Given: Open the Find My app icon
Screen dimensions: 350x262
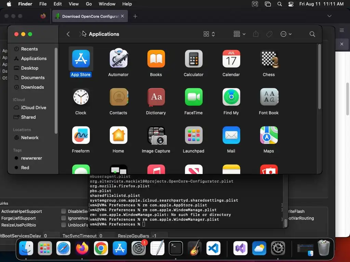Looking at the screenshot, I should click(x=231, y=97).
